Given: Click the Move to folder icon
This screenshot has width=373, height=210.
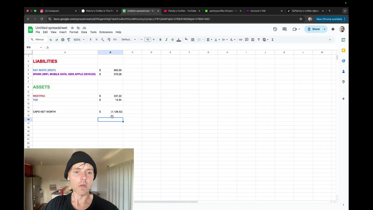Looking at the screenshot, I should click(78, 28).
